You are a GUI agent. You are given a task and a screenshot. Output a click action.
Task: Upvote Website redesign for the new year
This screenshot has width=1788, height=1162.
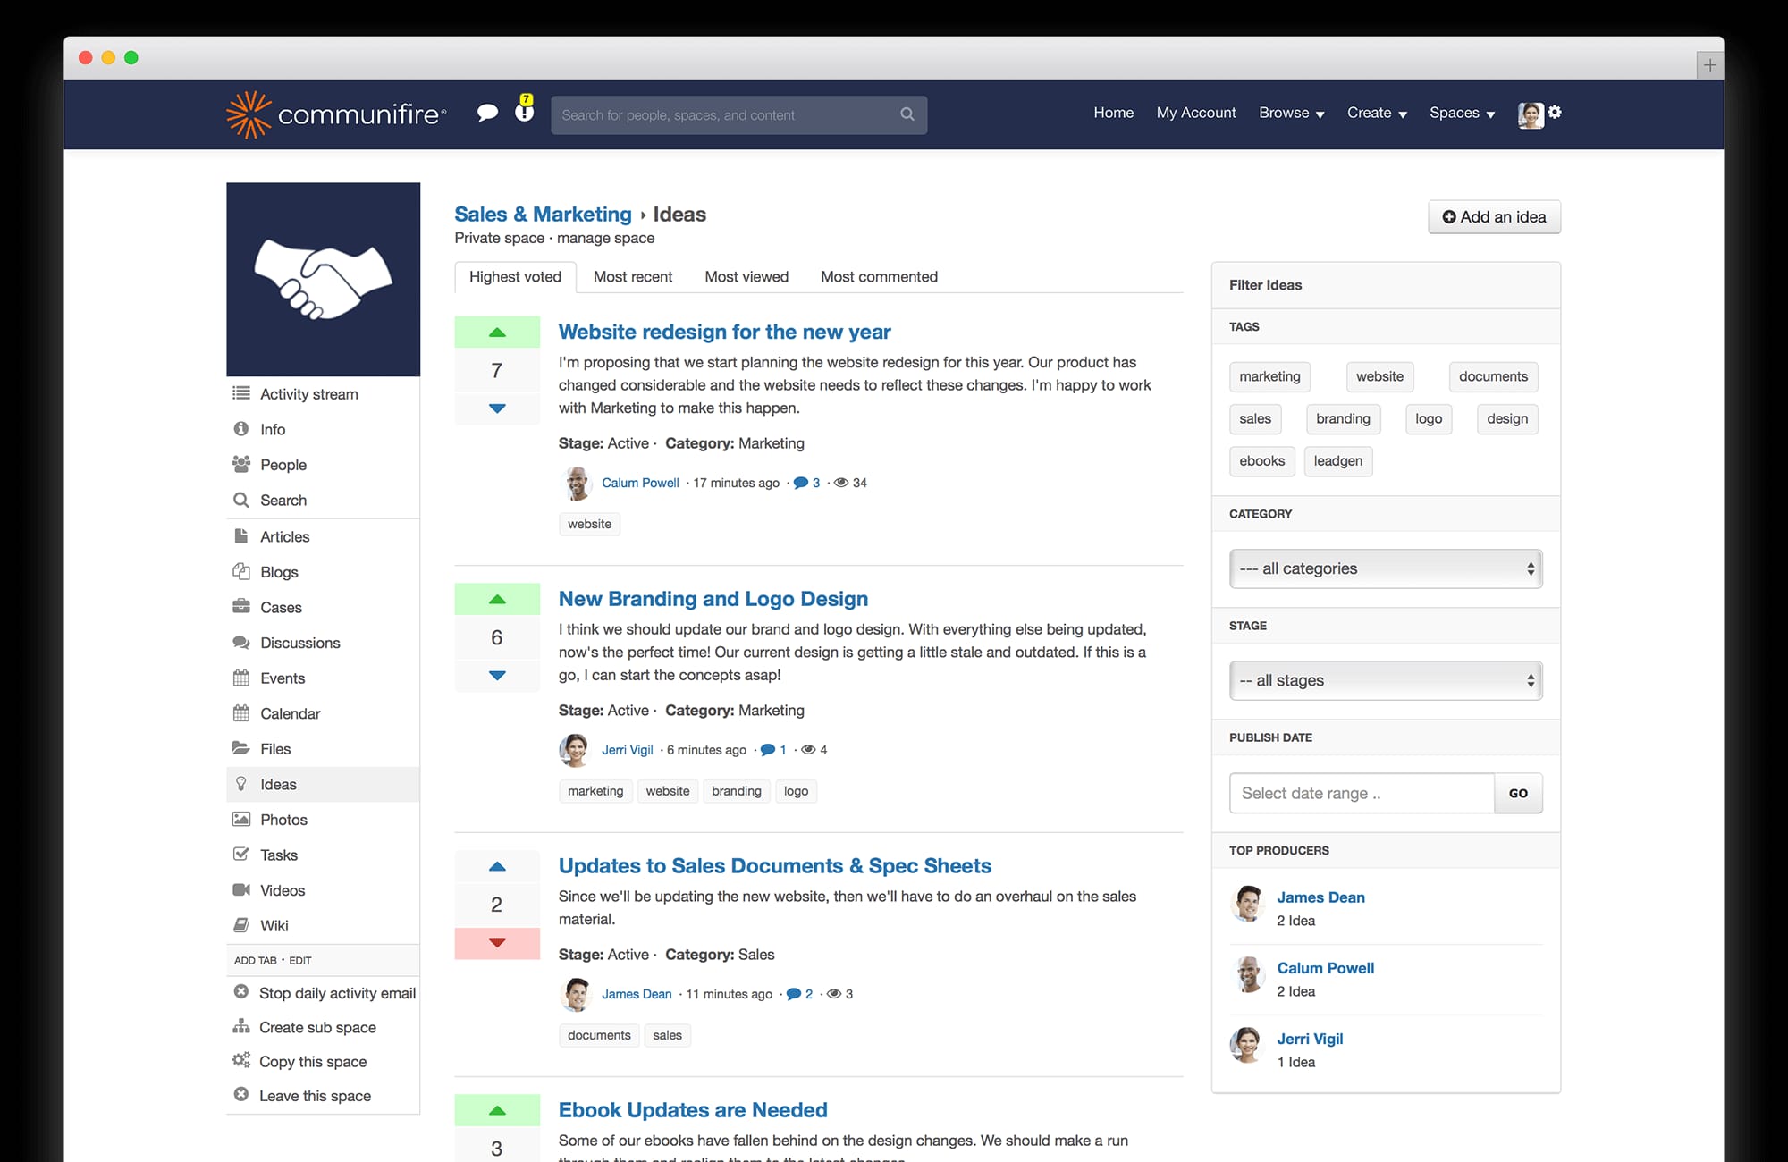click(x=497, y=333)
